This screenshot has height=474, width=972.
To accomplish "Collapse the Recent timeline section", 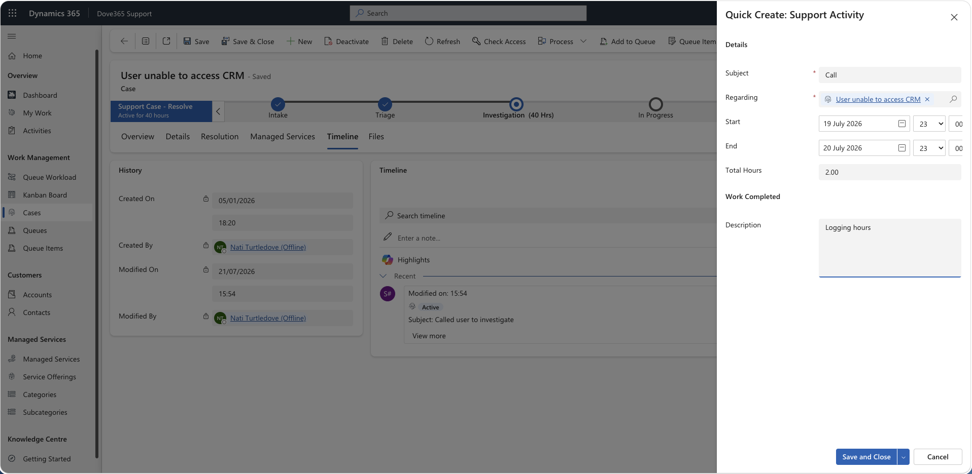I will 384,276.
